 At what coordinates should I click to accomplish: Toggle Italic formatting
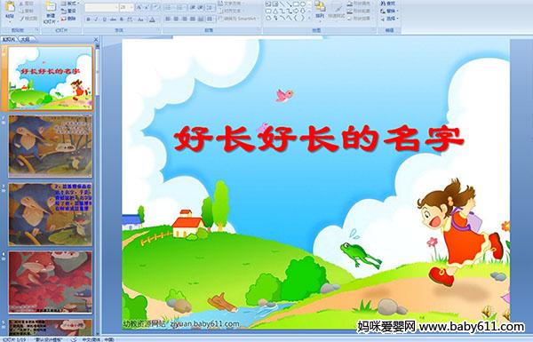coord(97,20)
